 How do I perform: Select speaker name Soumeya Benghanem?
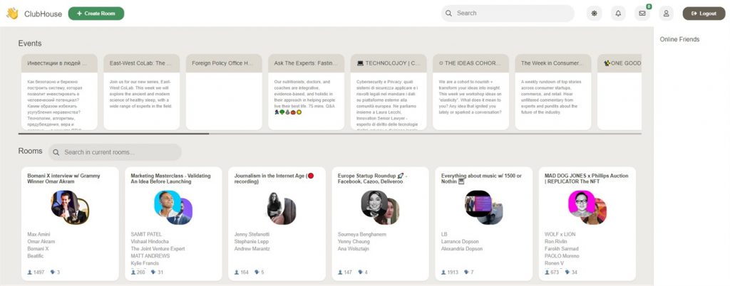[361, 235]
